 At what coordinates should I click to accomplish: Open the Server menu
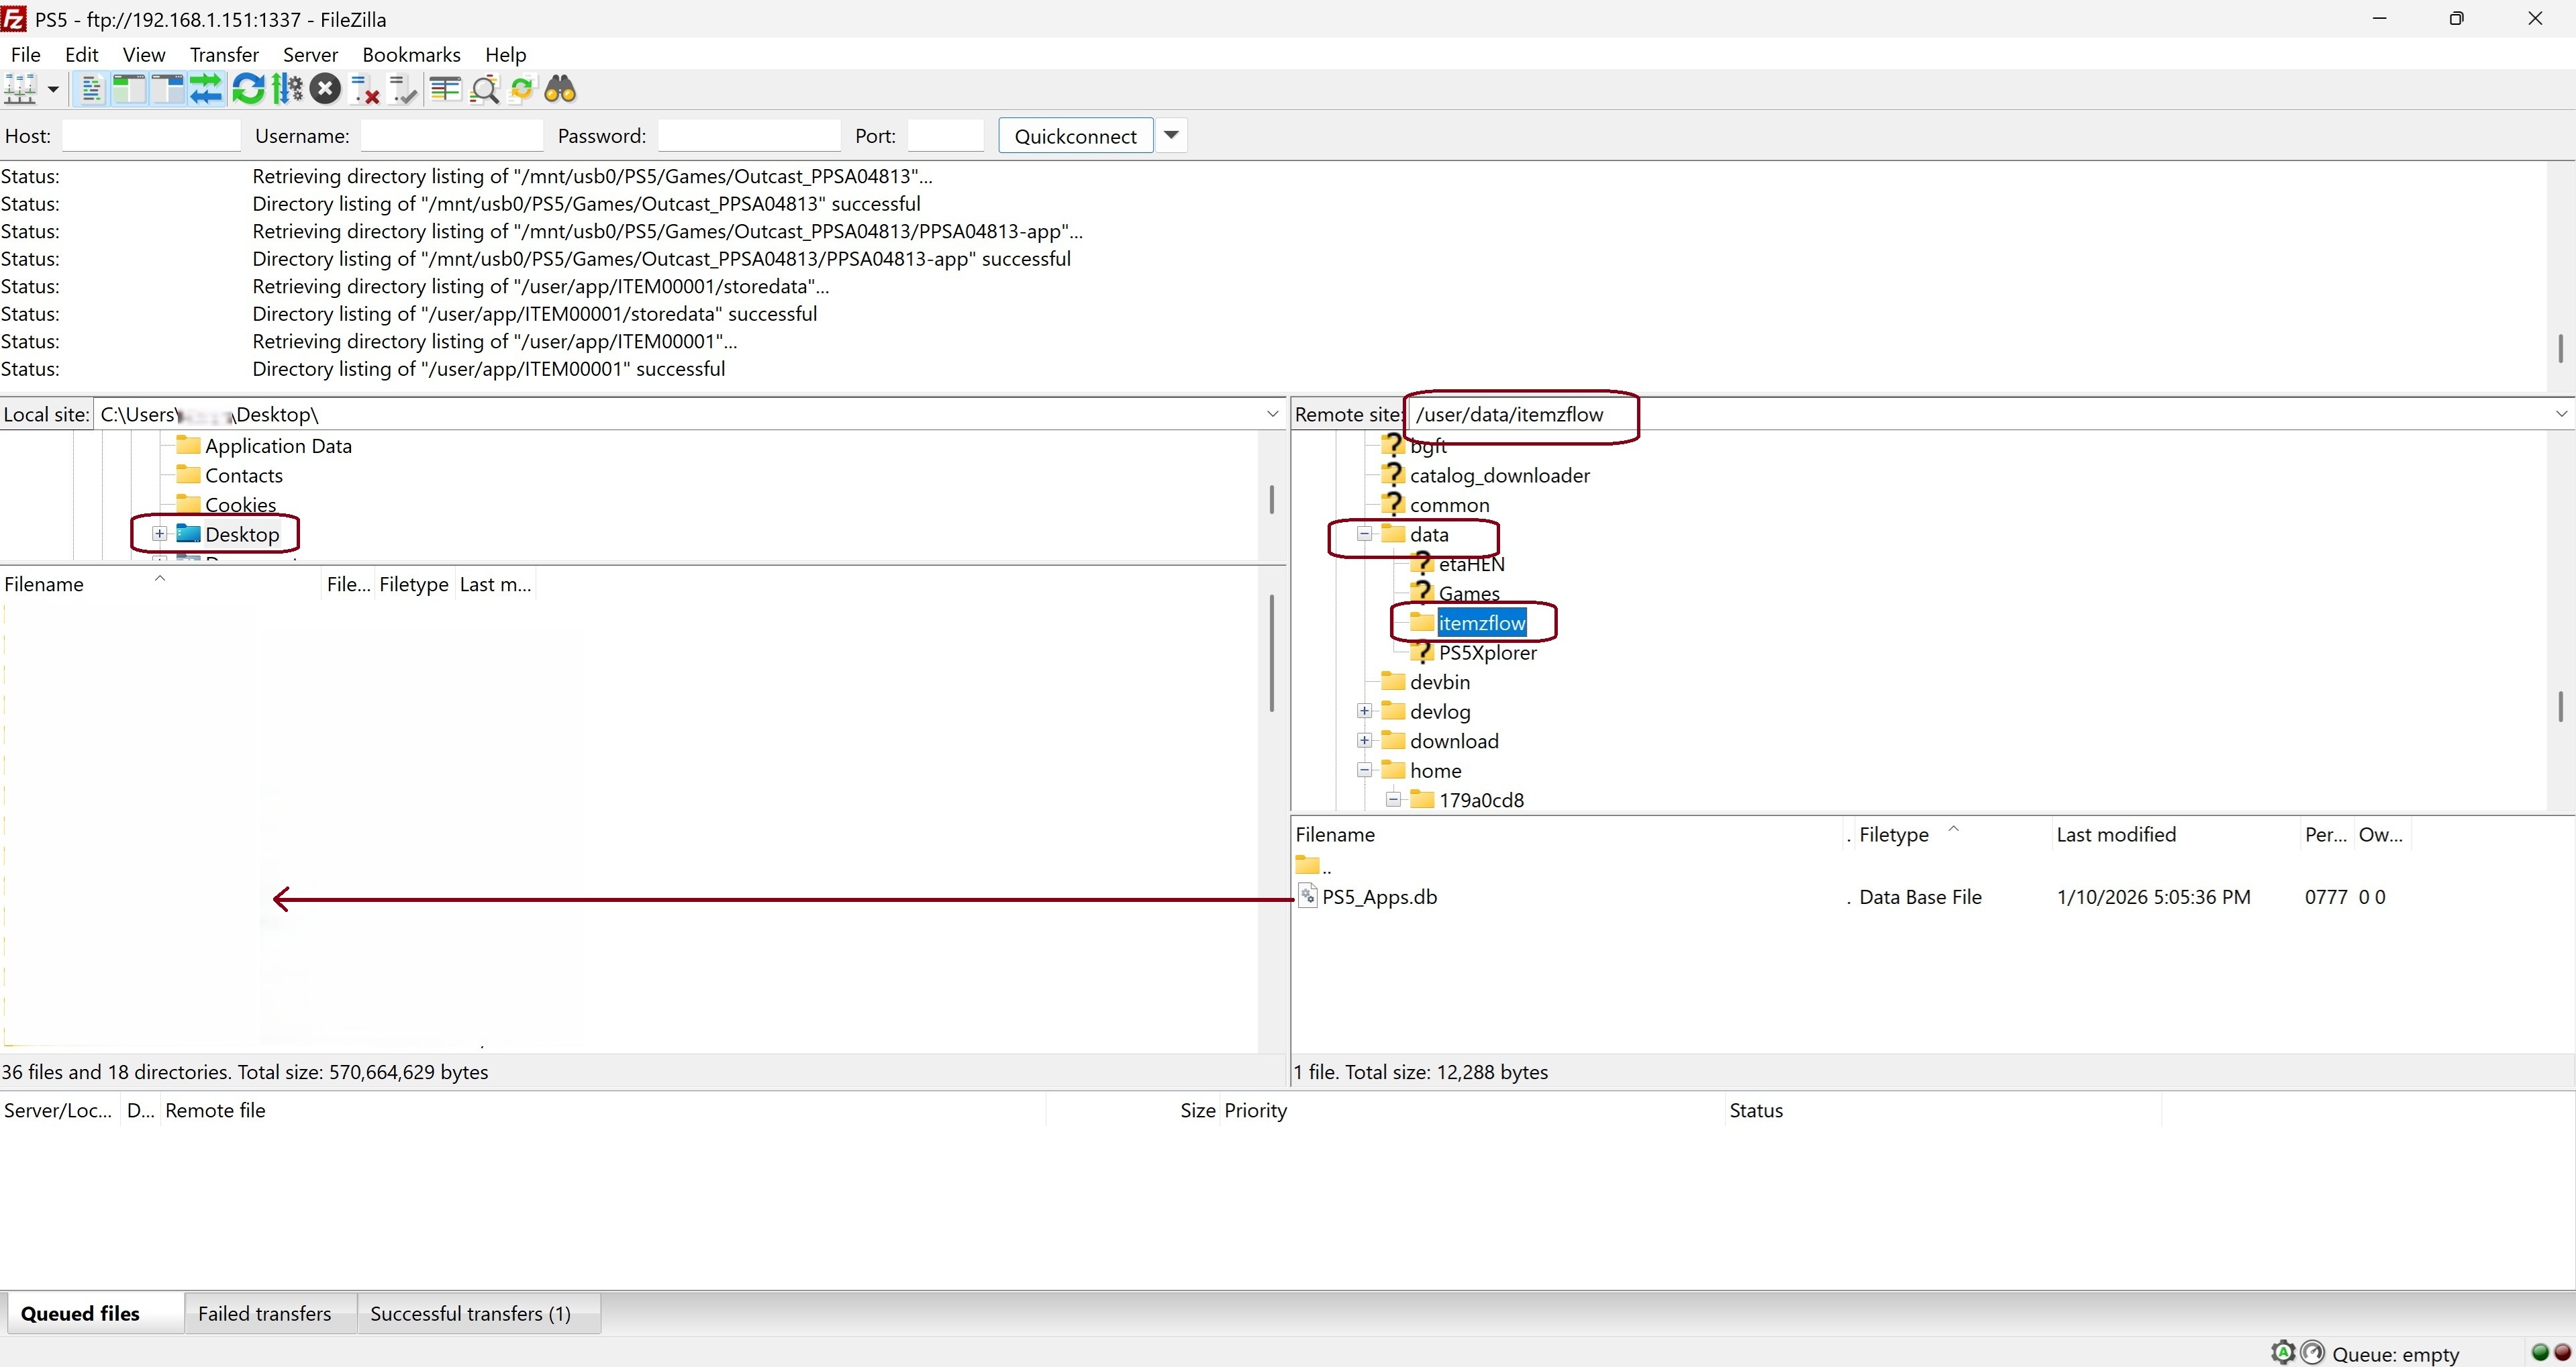tap(310, 54)
